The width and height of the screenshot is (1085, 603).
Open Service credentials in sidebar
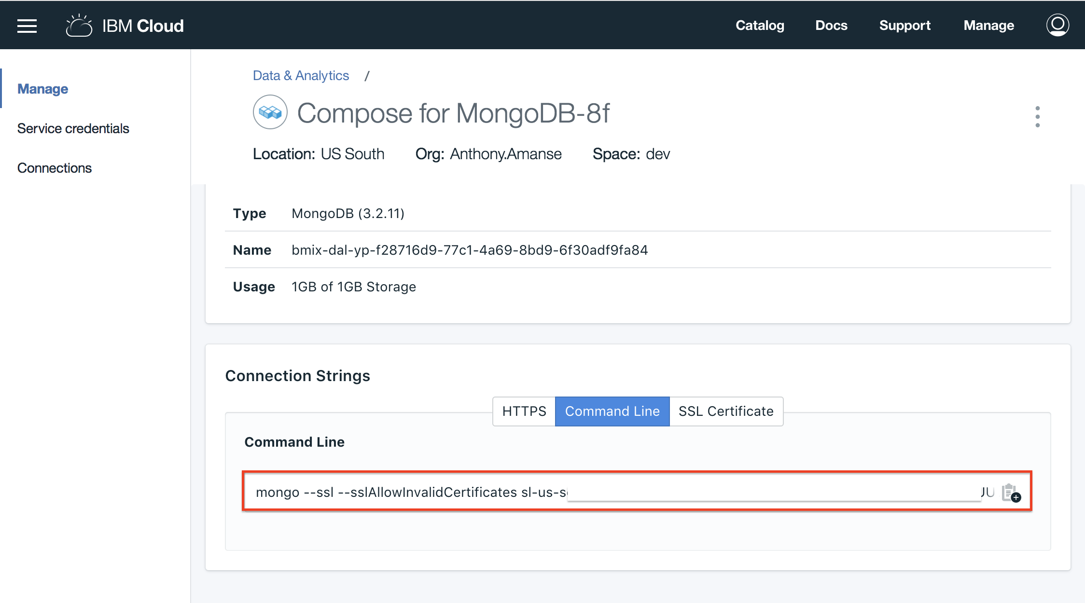point(73,128)
